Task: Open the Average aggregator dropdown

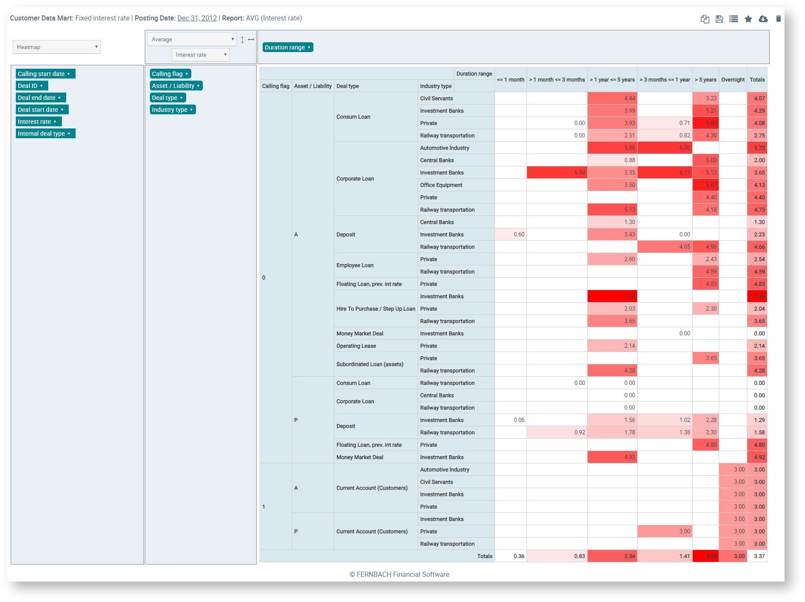Action: click(192, 39)
